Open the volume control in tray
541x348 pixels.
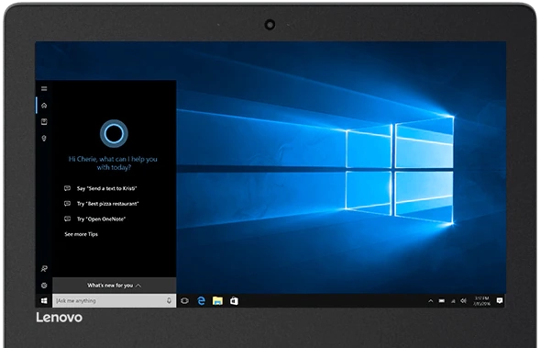464,301
